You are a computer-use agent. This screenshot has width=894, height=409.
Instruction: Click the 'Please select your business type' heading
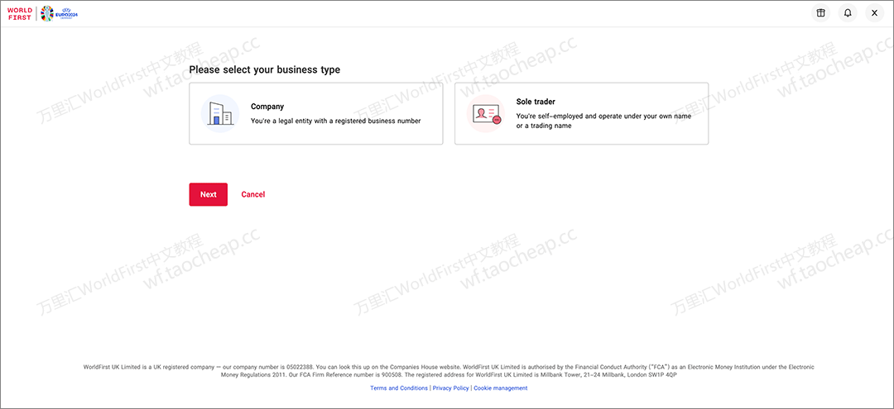[x=265, y=70]
